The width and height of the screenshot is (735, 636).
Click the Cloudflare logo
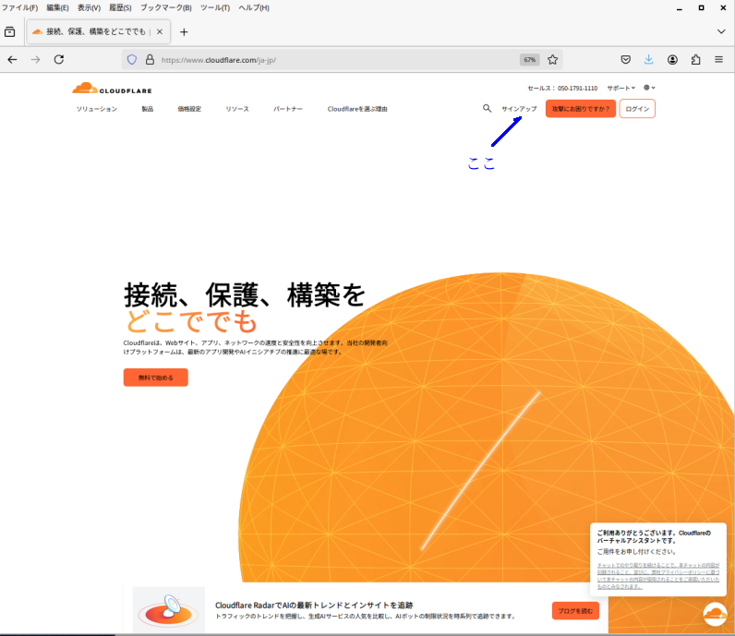click(x=112, y=88)
